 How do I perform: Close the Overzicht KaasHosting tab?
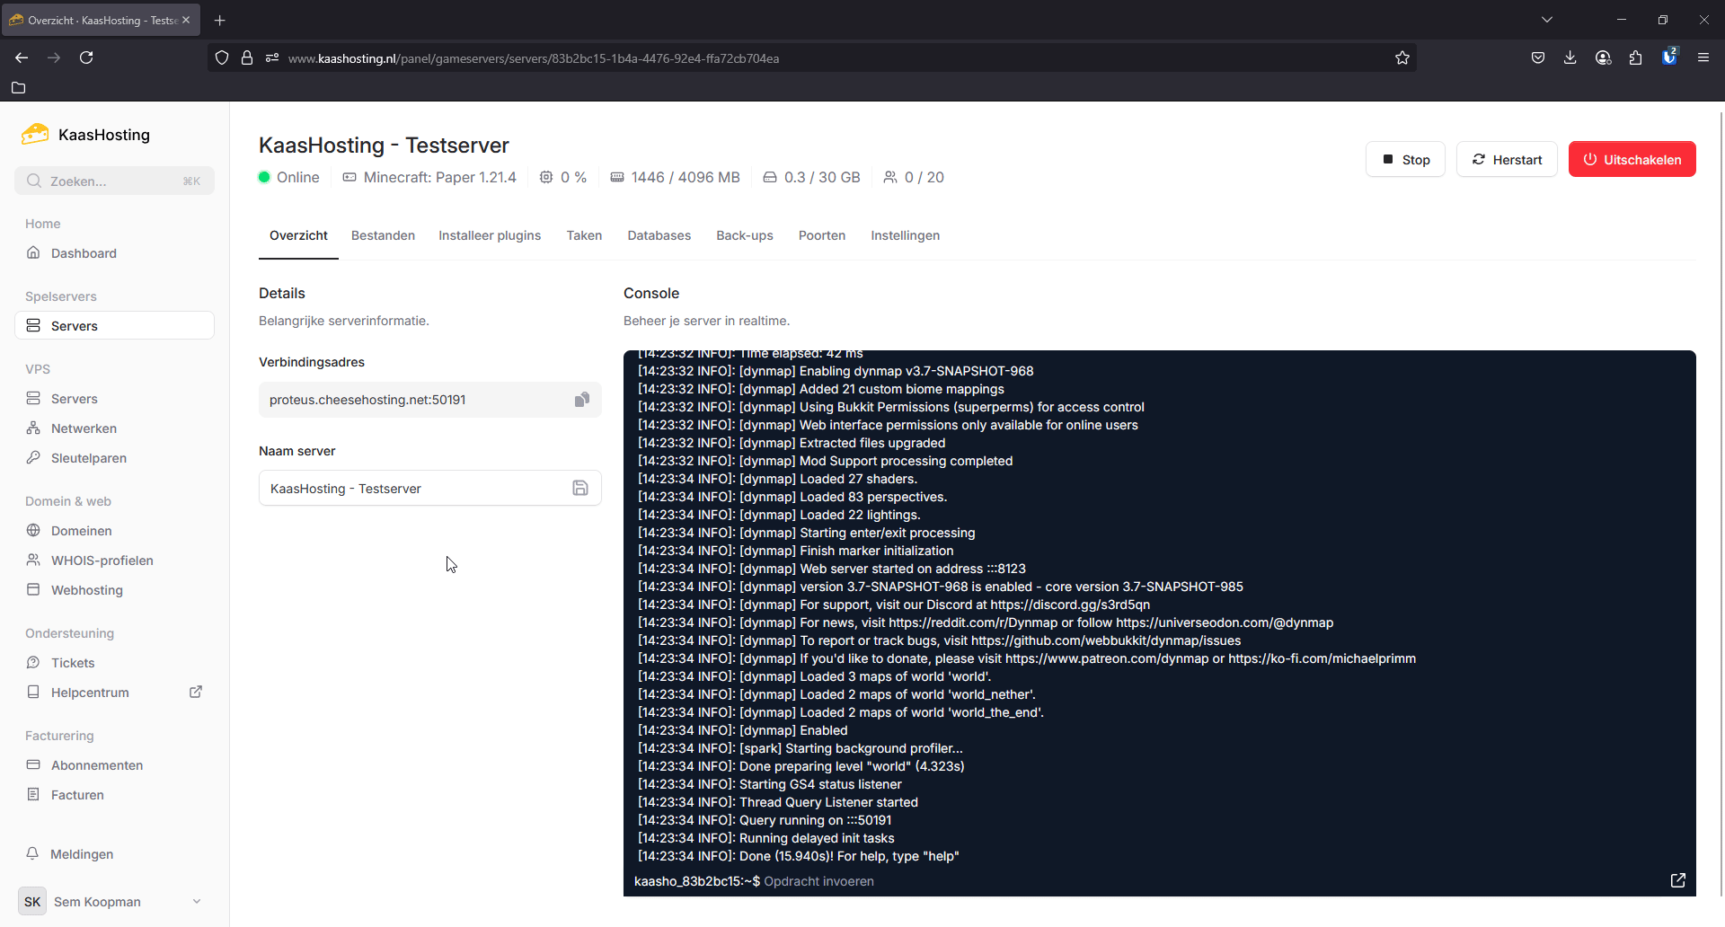186,20
